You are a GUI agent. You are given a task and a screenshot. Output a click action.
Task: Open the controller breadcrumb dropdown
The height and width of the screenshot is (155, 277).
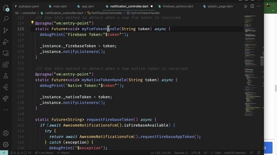pyautogui.click(x=29, y=13)
